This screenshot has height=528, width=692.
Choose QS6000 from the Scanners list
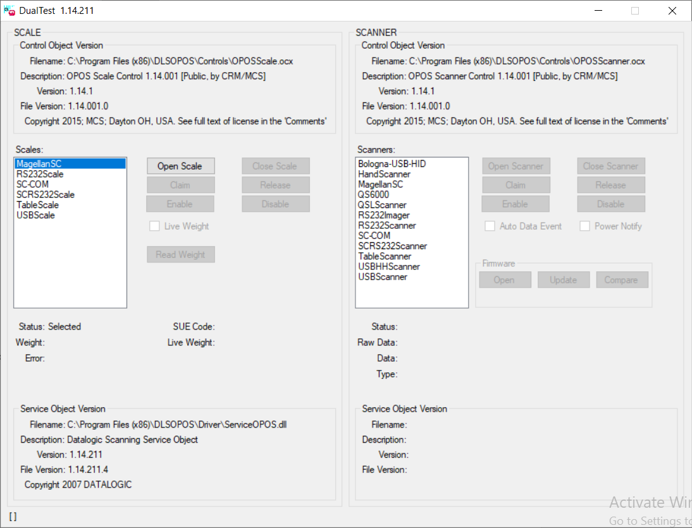pos(373,195)
